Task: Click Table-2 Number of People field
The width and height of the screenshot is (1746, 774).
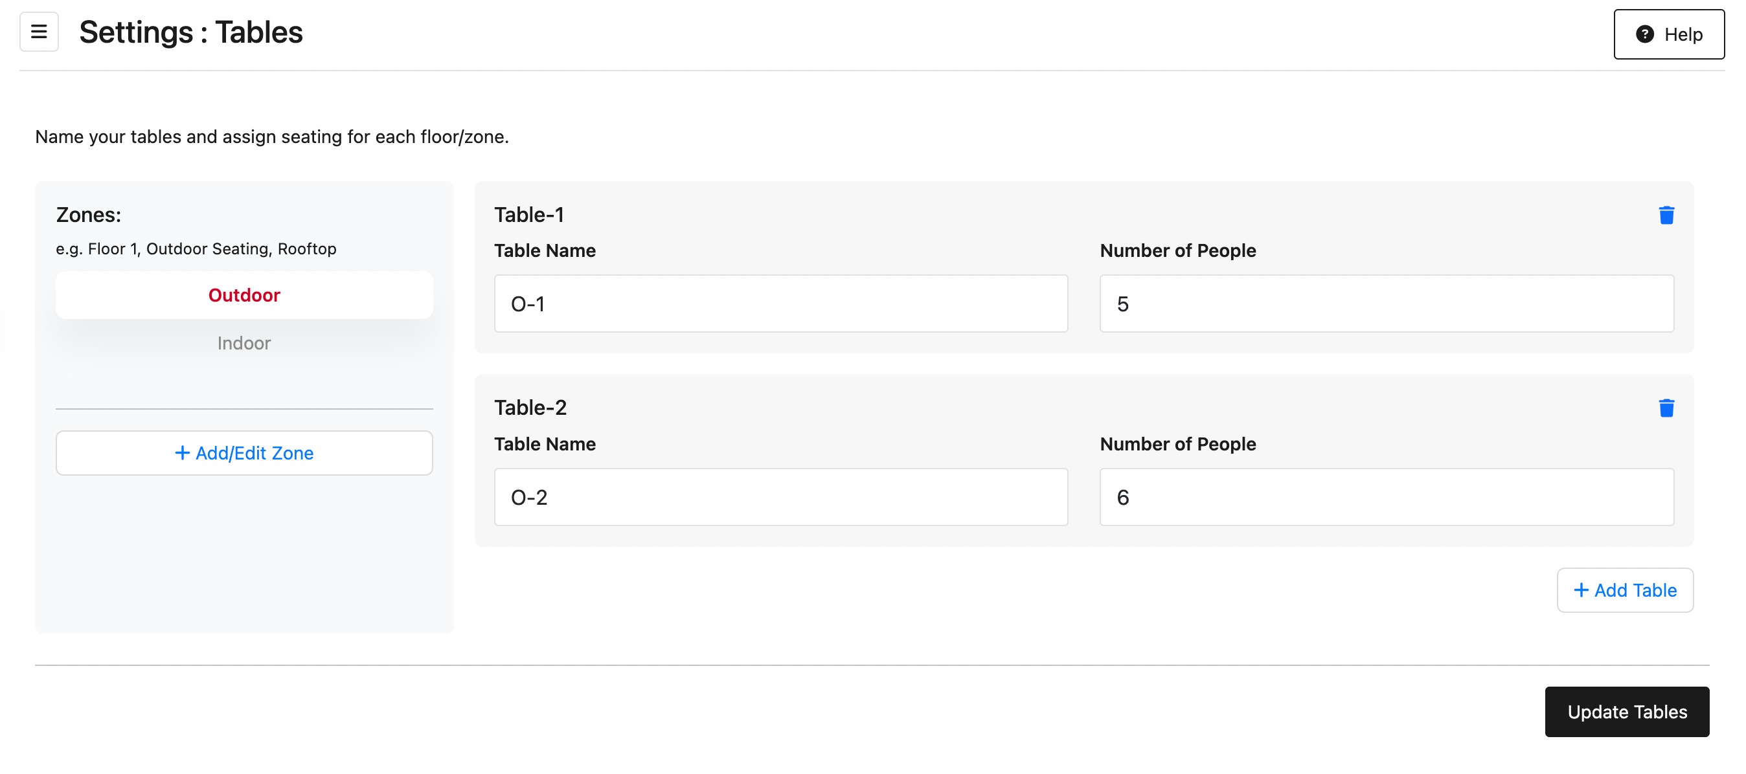Action: pos(1386,498)
